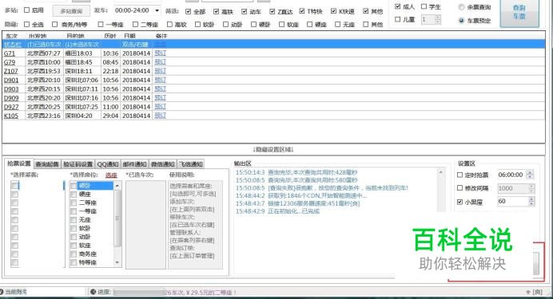This screenshot has height=299, width=553.
Task: Select train Z107 in the list
Action: point(11,71)
